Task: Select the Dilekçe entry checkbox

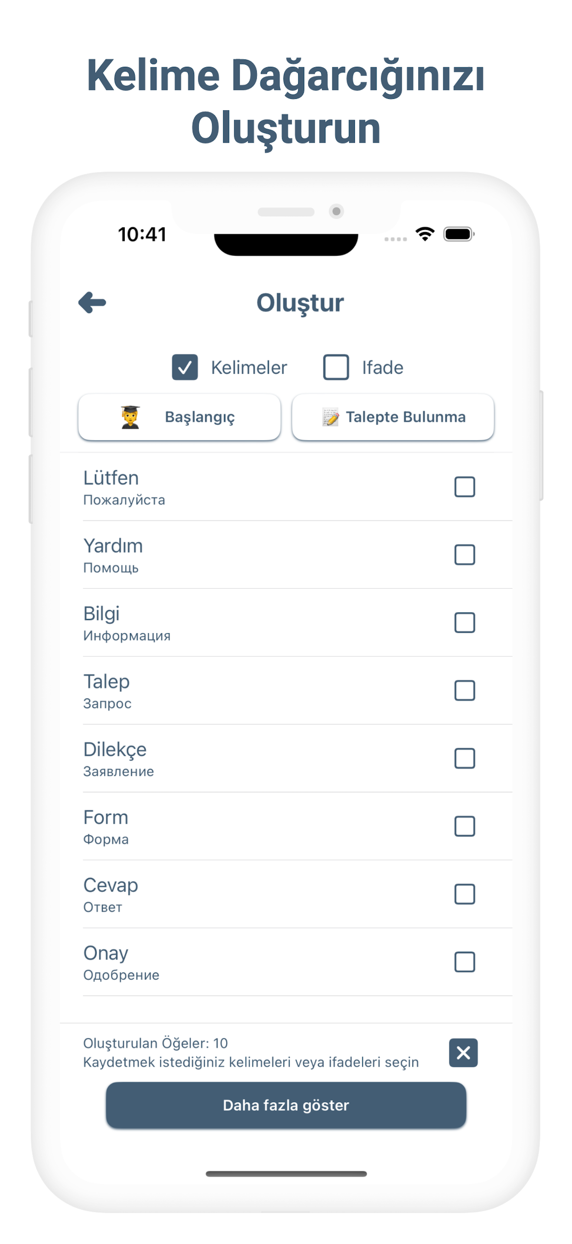Action: point(465,758)
